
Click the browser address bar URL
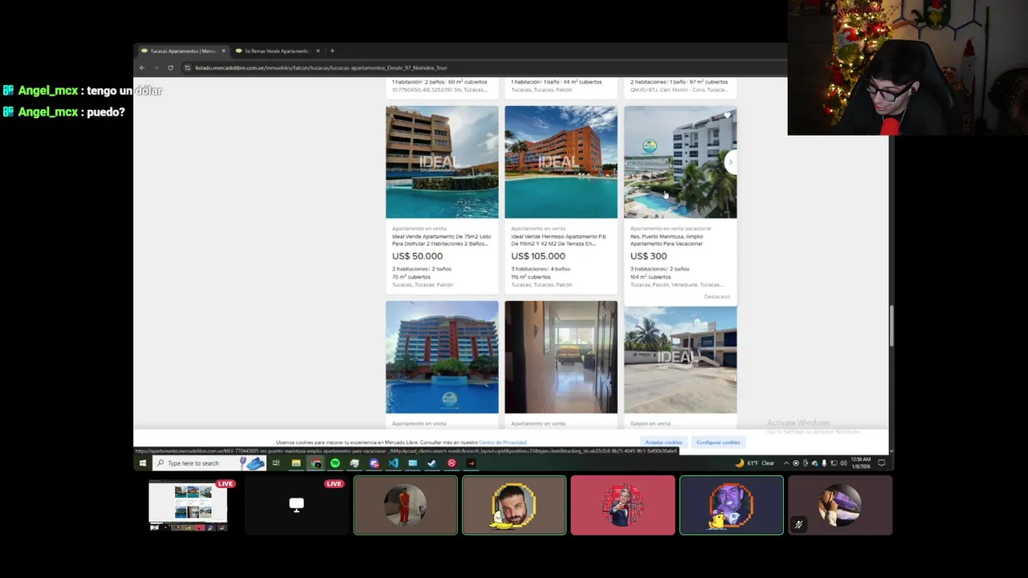pos(321,67)
